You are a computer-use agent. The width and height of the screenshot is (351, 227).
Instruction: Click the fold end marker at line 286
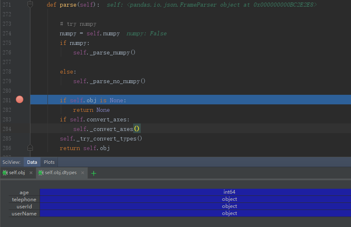point(30,148)
